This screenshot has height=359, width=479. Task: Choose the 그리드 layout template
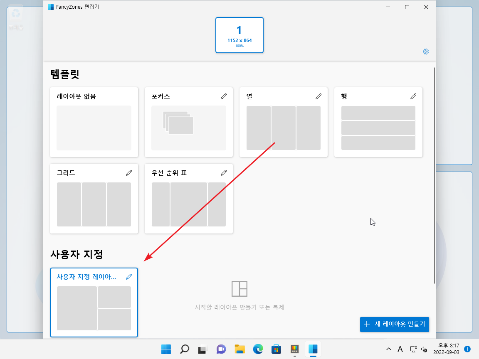coord(94,199)
